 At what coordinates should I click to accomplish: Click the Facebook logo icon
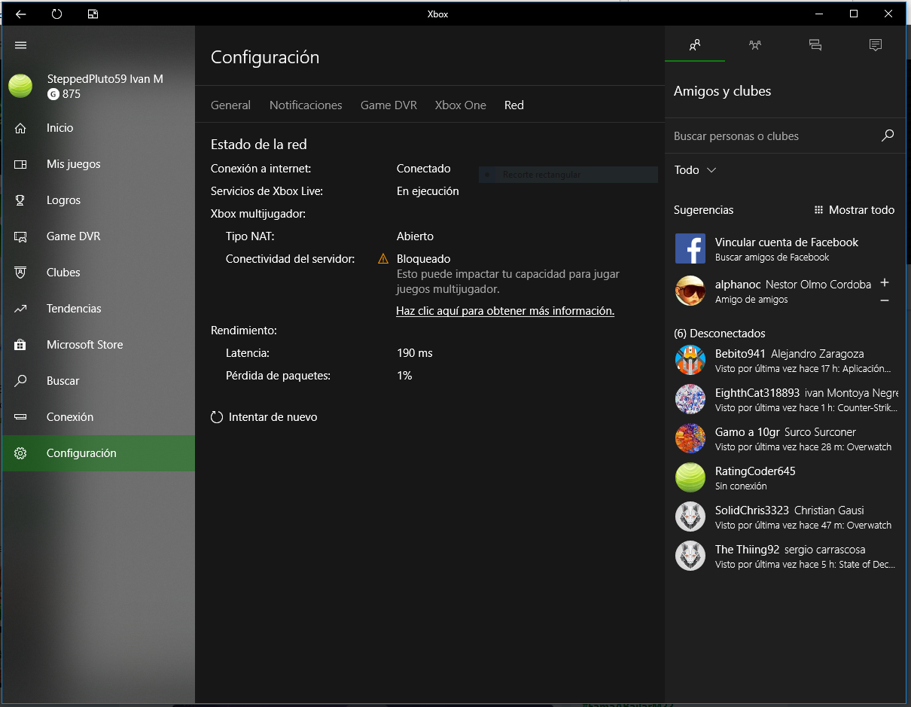click(690, 248)
